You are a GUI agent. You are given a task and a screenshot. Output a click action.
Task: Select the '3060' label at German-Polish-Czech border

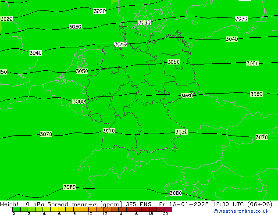pos(187,96)
